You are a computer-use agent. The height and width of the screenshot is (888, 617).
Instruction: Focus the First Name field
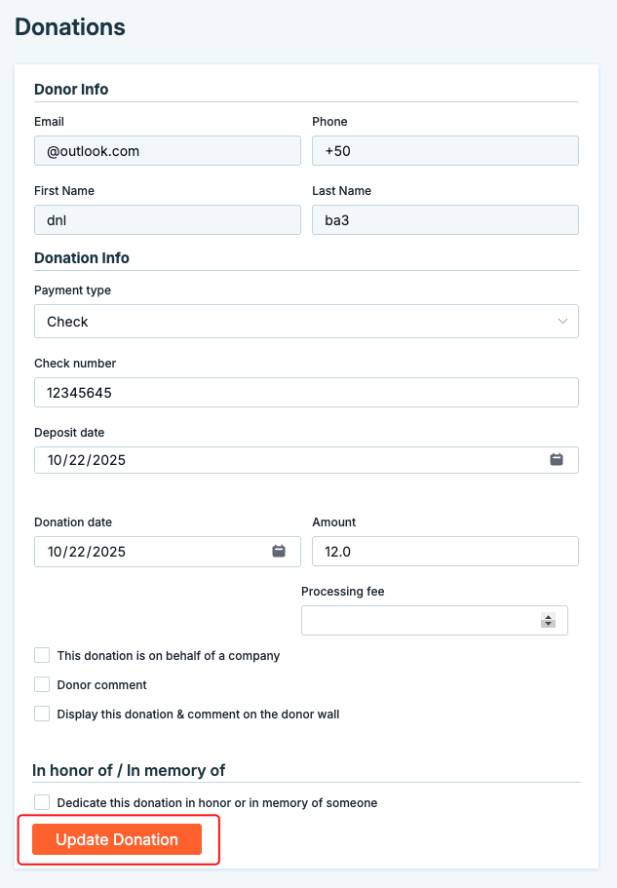coord(168,219)
